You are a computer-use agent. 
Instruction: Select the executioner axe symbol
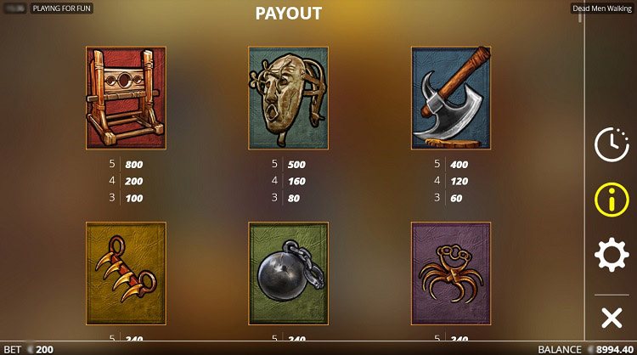451,98
